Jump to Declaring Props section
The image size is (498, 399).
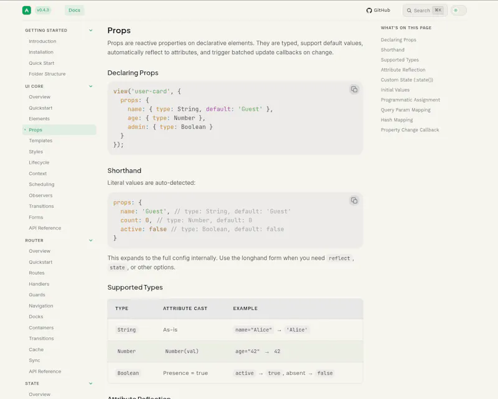pos(398,40)
